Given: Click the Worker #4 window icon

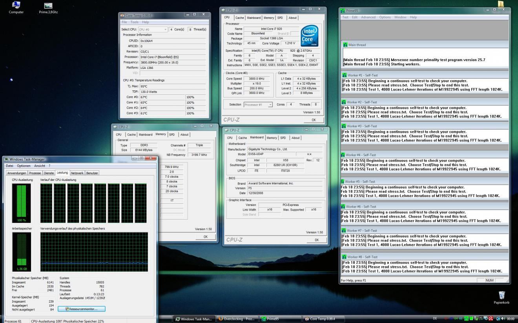Looking at the screenshot, I should point(343,155).
